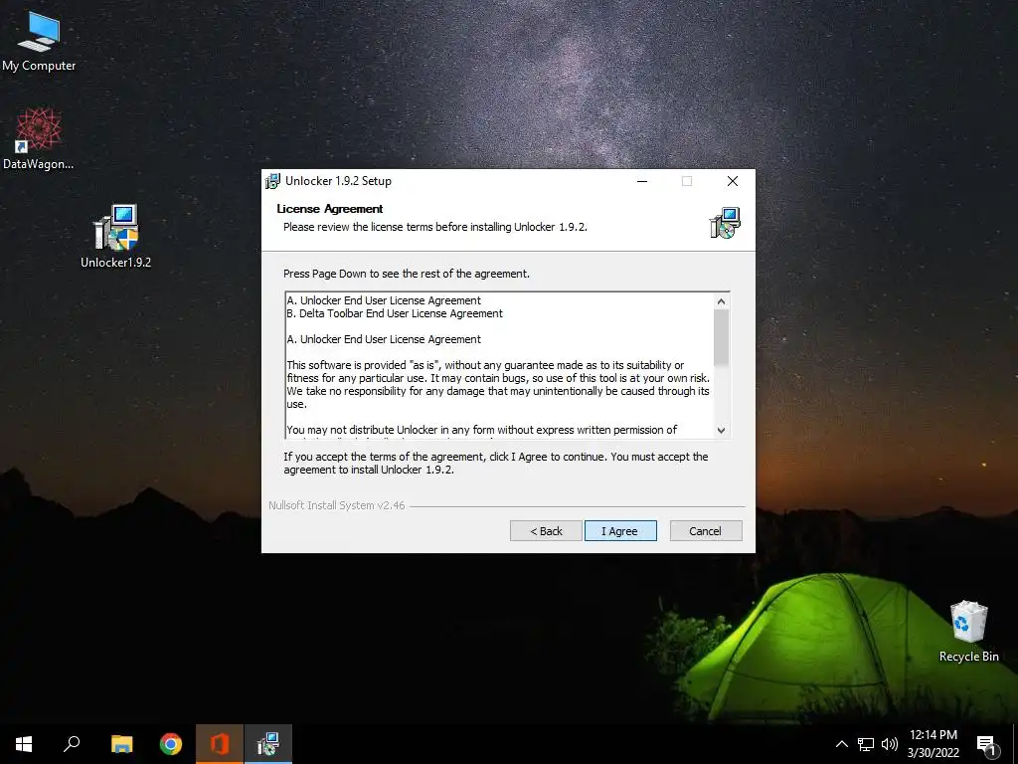Click the 'License Agreement' heading
The width and height of the screenshot is (1018, 764).
(330, 209)
